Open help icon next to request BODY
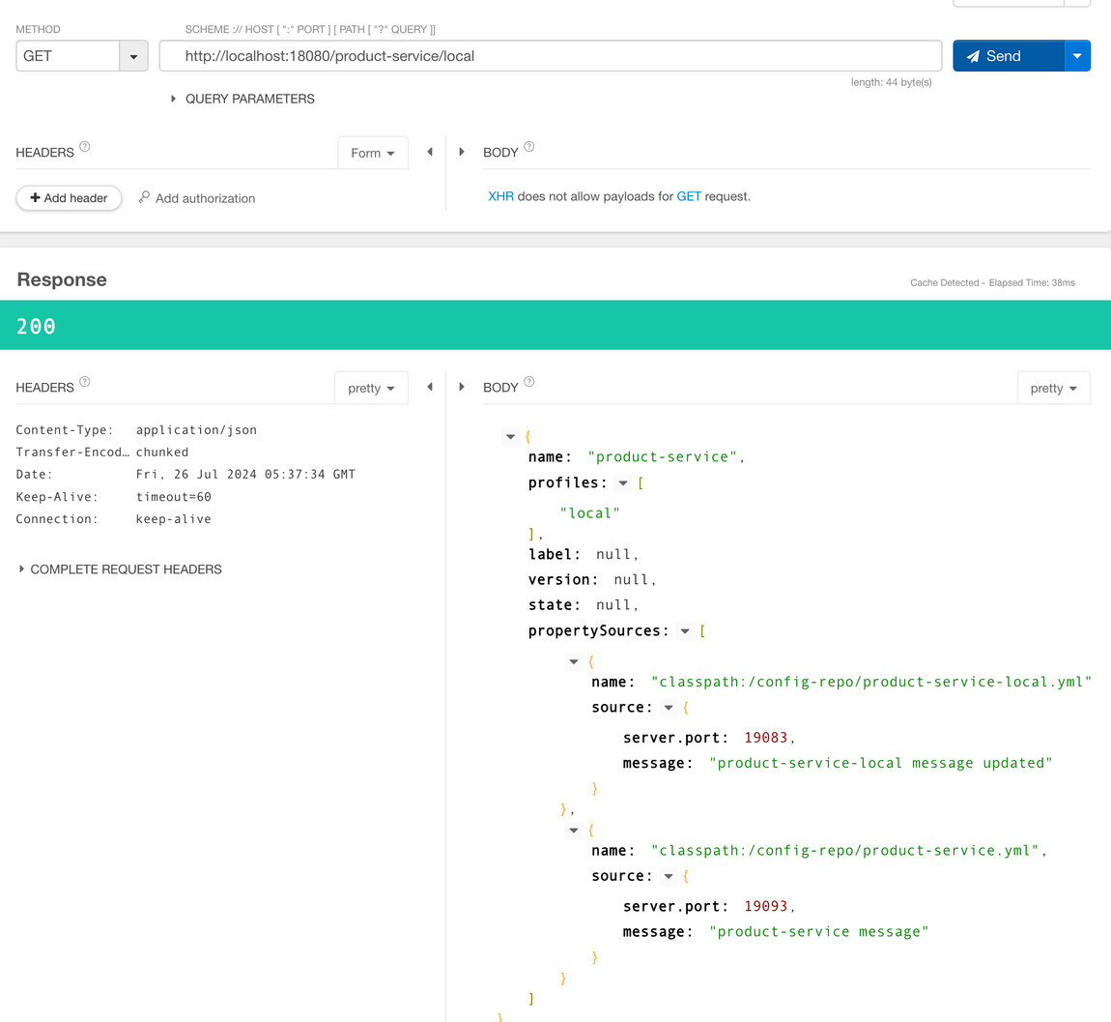The width and height of the screenshot is (1111, 1022). point(529,147)
